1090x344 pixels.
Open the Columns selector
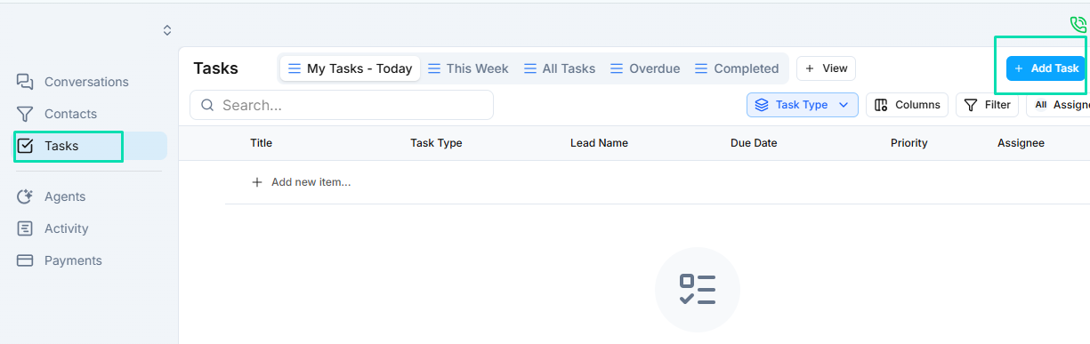pos(907,105)
